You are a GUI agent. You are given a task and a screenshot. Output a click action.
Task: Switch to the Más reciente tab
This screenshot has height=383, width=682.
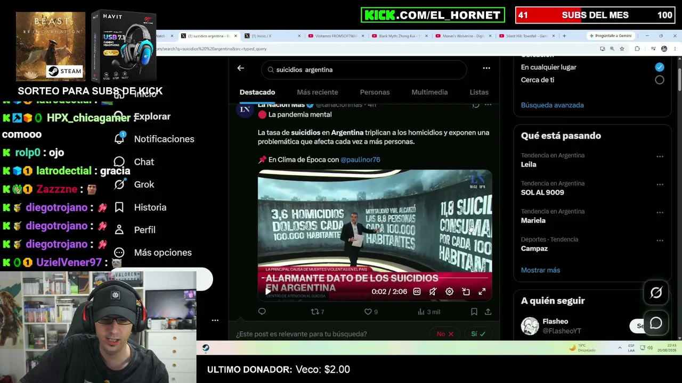click(318, 92)
